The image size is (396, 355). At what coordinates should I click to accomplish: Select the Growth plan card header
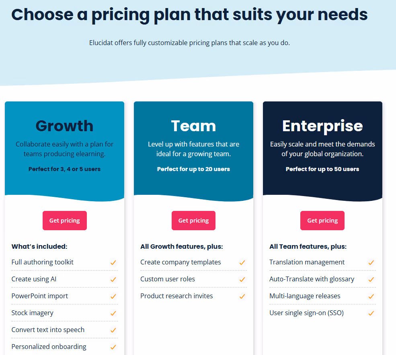click(64, 126)
